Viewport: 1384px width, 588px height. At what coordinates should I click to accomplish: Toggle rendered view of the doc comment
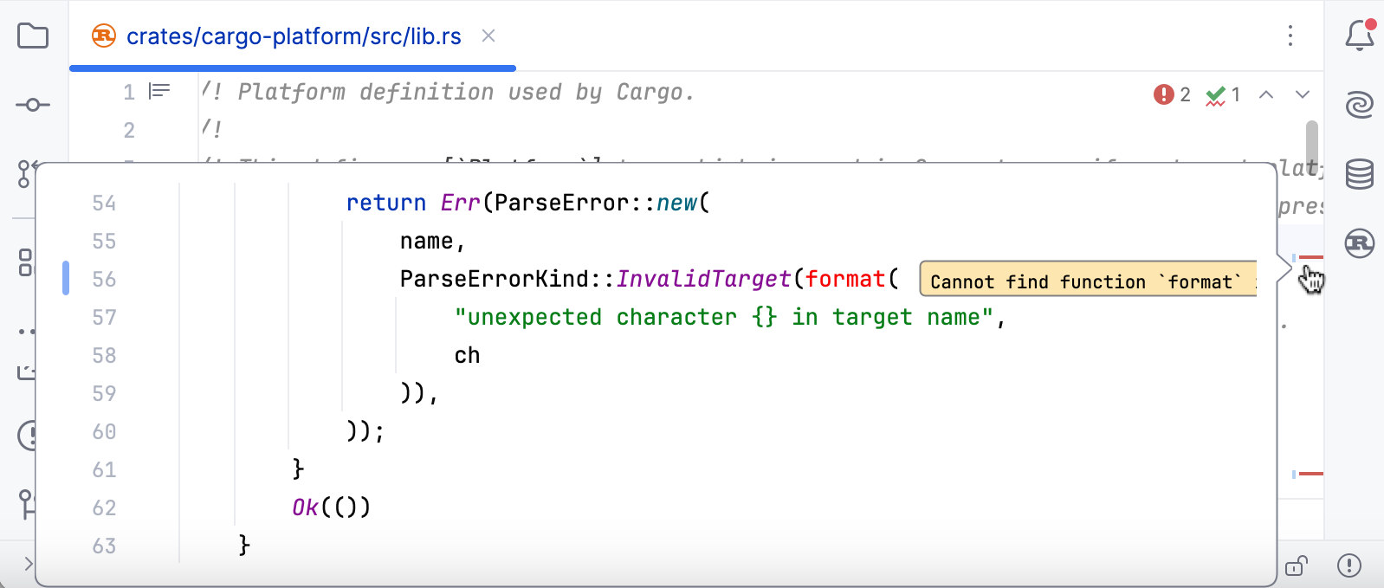(158, 91)
